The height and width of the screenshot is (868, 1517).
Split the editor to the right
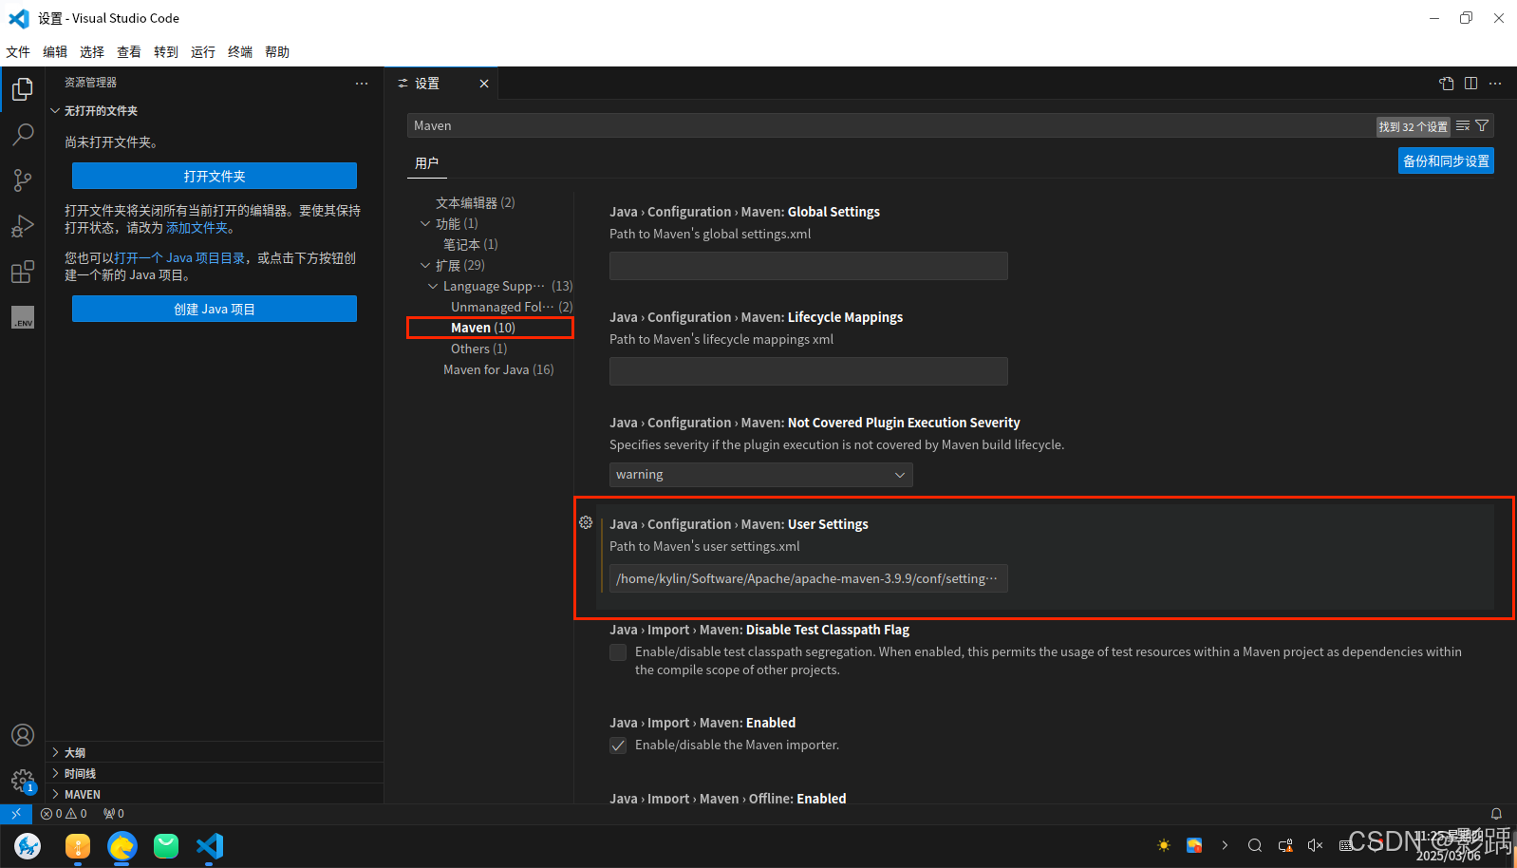(1470, 84)
